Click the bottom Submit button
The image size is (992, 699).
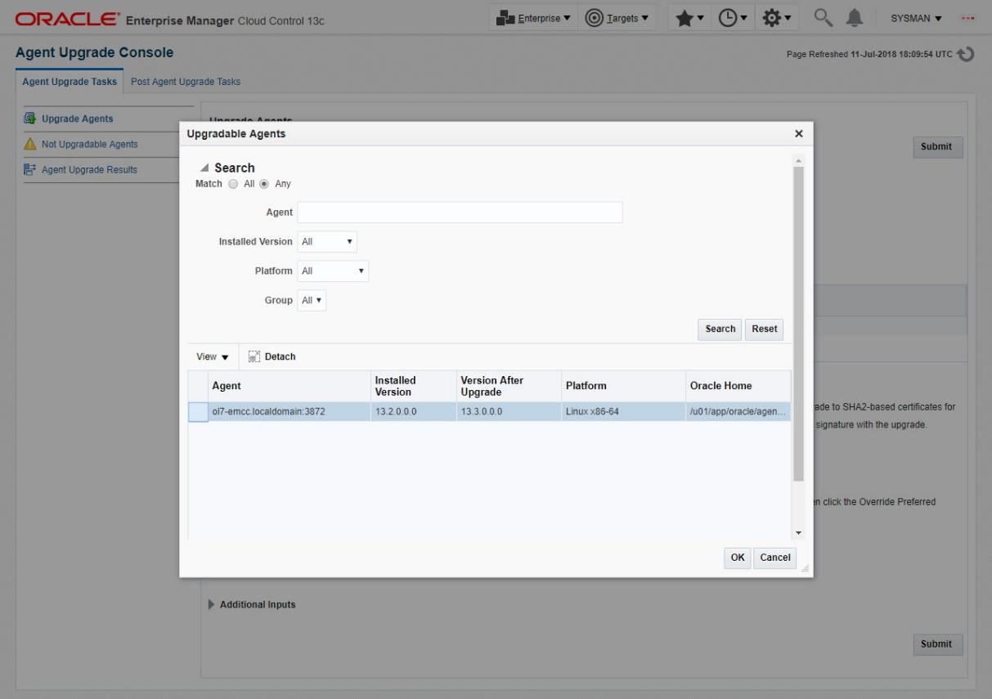tap(936, 643)
